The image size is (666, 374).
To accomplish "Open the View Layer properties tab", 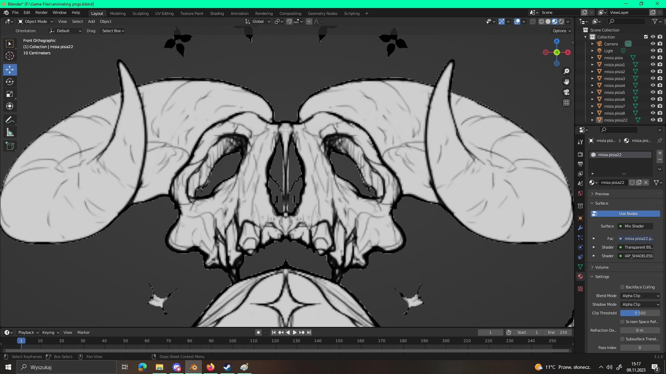I will tap(580, 173).
